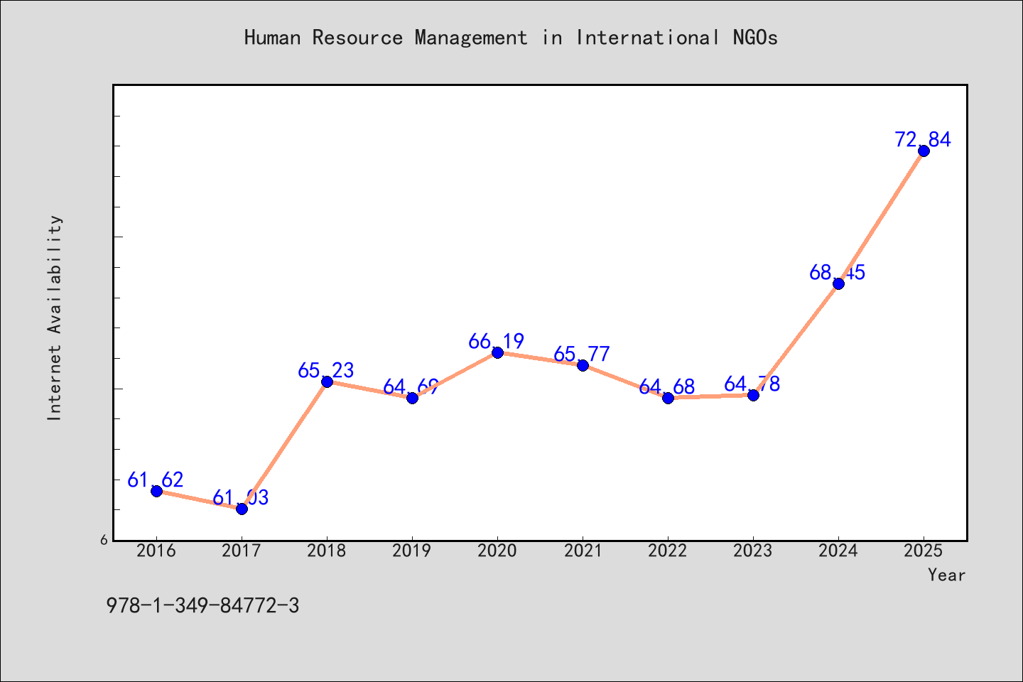Click the 'Internet Availability' y-axis label

click(x=55, y=318)
